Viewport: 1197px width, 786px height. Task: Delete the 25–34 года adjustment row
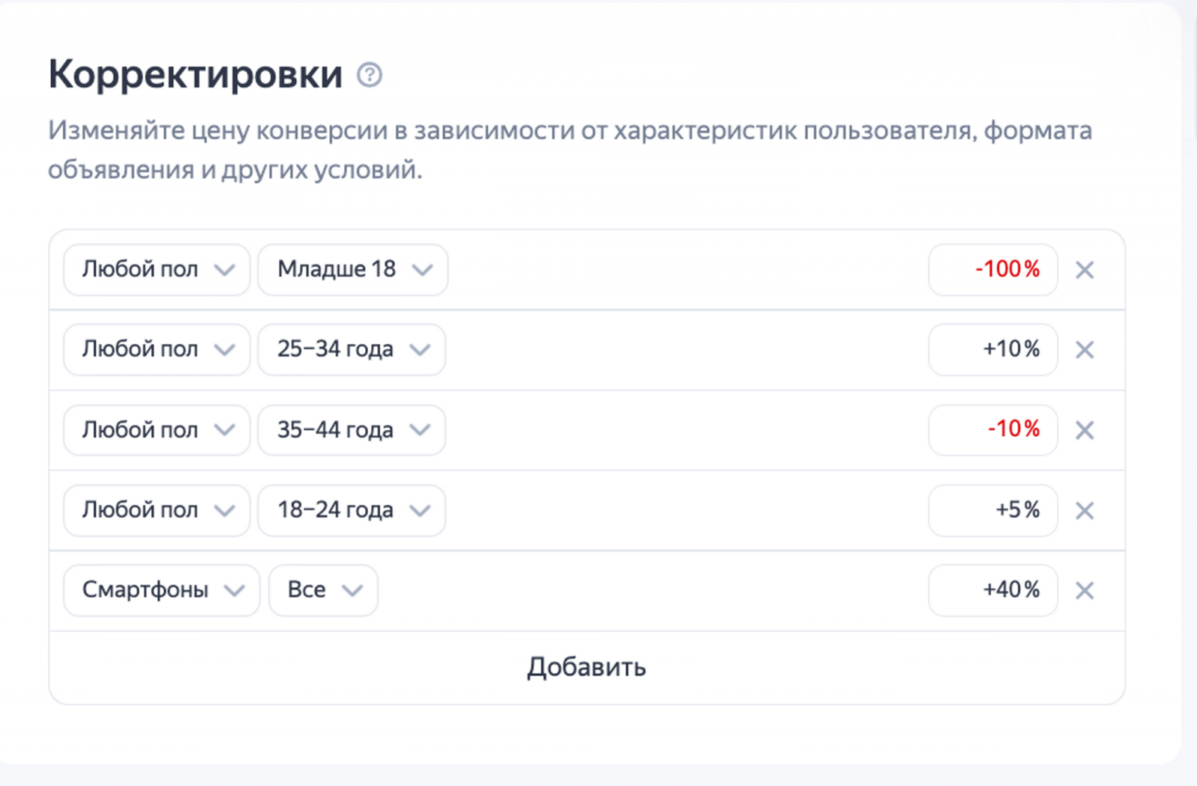(1085, 350)
